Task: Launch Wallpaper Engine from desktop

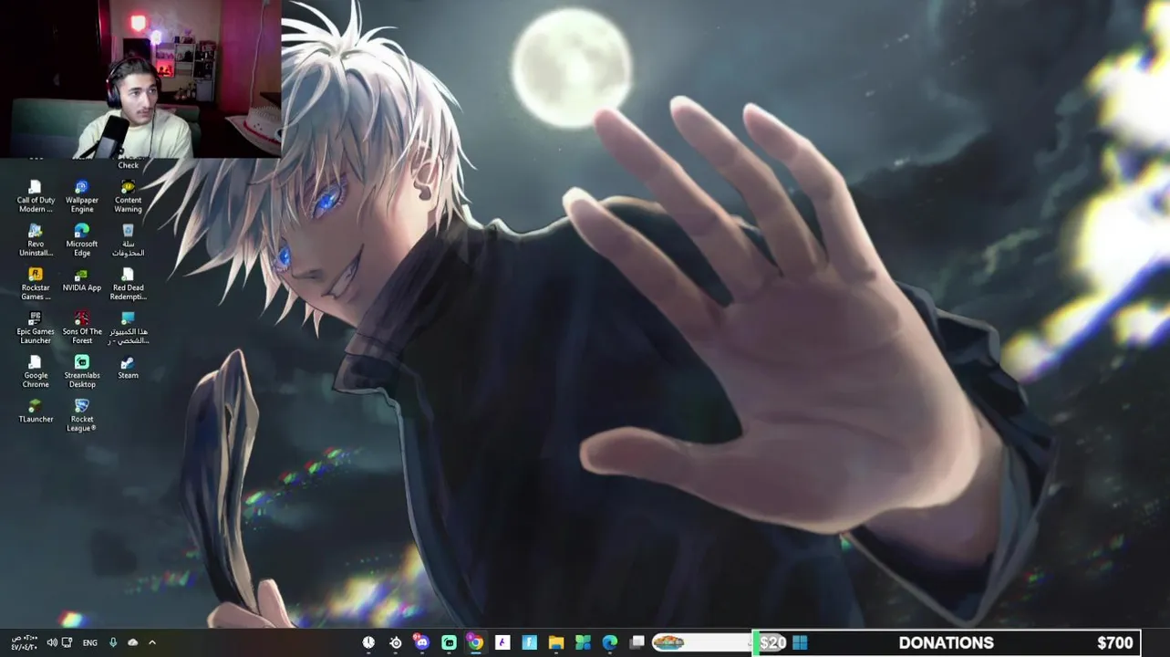Action: click(82, 196)
